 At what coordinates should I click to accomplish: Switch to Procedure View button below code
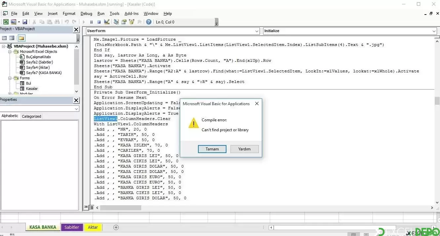click(x=86, y=208)
